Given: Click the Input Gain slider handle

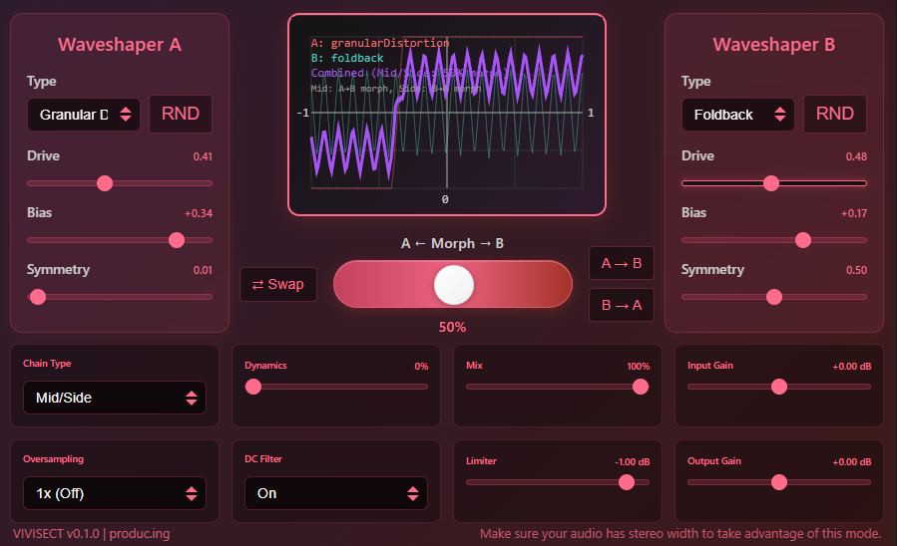Looking at the screenshot, I should pos(779,387).
